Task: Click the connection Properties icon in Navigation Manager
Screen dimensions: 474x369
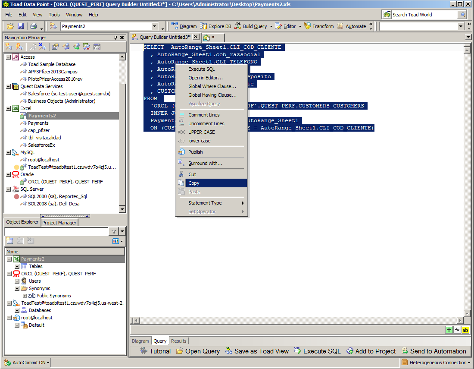Action: (55, 47)
